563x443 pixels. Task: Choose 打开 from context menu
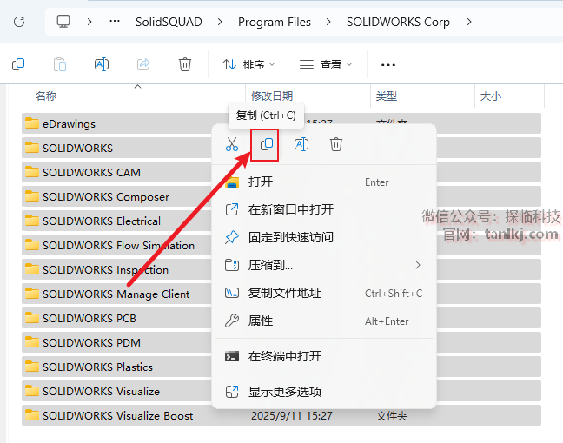(x=324, y=182)
